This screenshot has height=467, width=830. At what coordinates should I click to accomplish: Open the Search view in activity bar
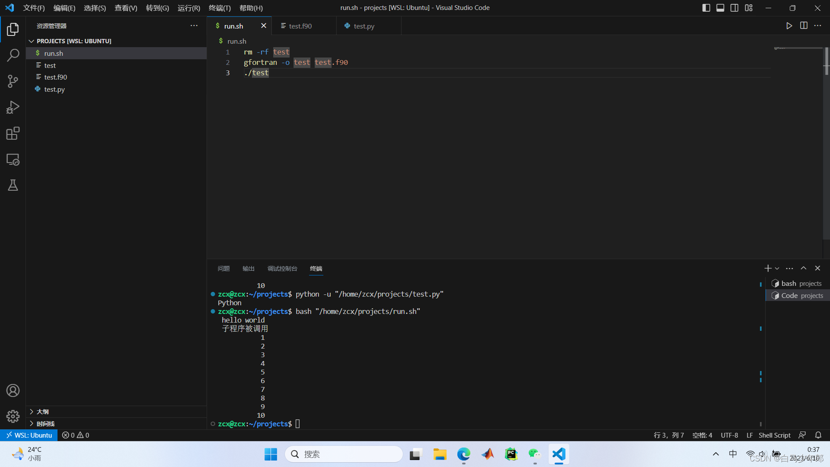point(13,55)
